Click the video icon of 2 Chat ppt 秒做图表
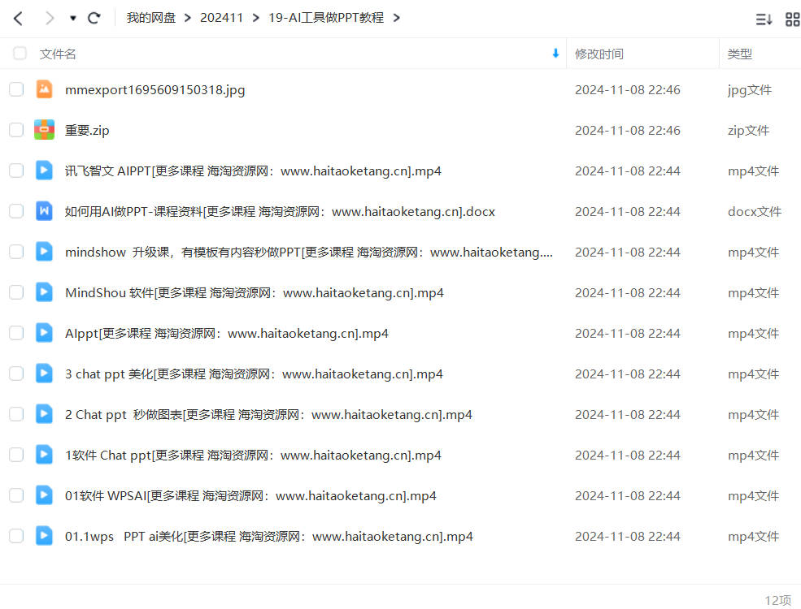This screenshot has height=609, width=801. (45, 414)
